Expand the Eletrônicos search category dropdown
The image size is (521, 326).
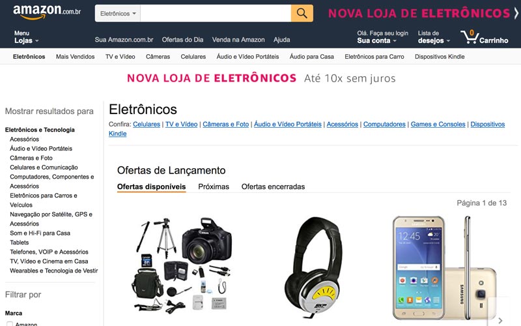[x=118, y=13]
